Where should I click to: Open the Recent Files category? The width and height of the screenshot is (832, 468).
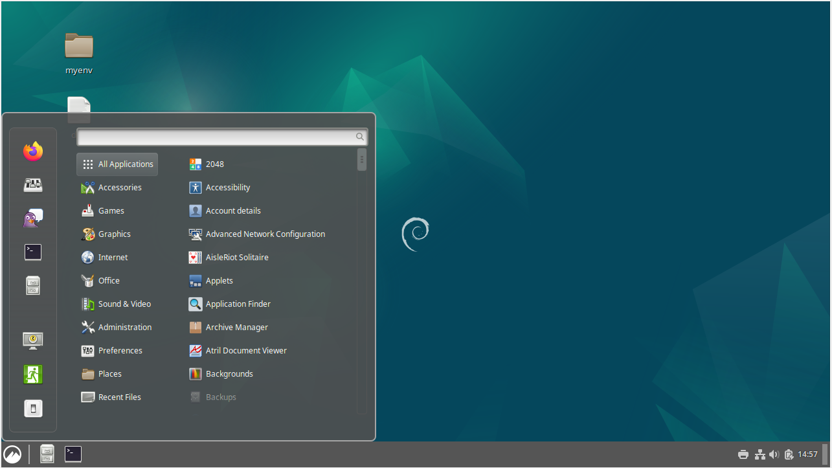(x=118, y=397)
